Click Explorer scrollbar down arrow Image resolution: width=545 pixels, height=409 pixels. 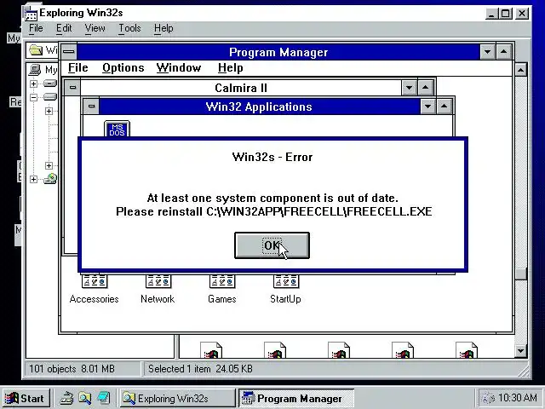point(520,350)
